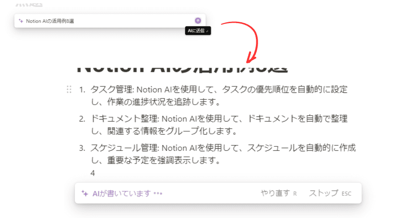
Task: Click the 'AIが書いています' status text
Action: (121, 194)
